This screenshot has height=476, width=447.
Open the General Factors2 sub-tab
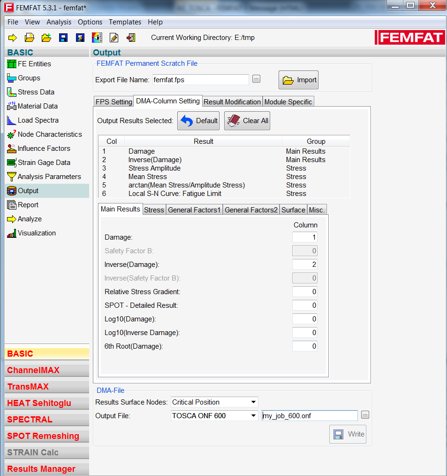click(251, 210)
